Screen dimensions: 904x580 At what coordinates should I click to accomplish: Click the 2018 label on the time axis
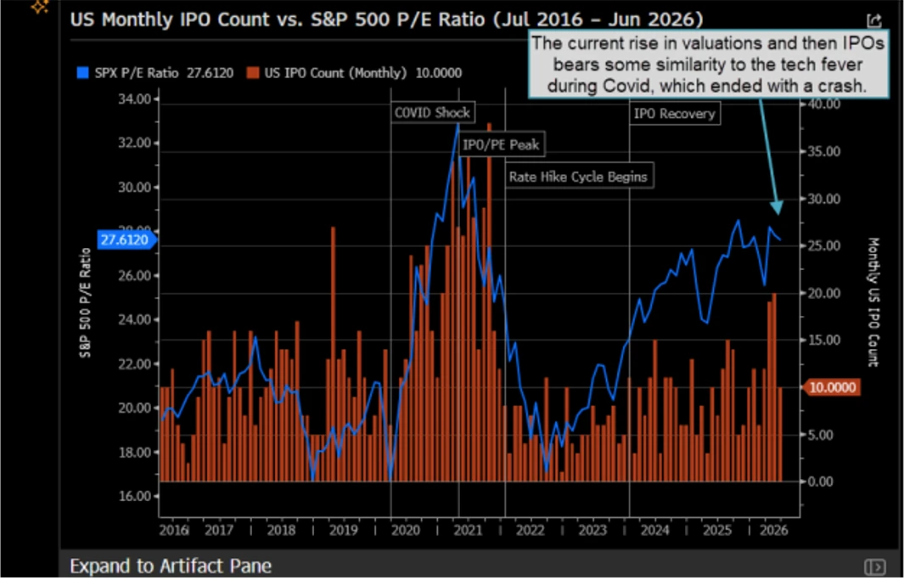(x=281, y=530)
